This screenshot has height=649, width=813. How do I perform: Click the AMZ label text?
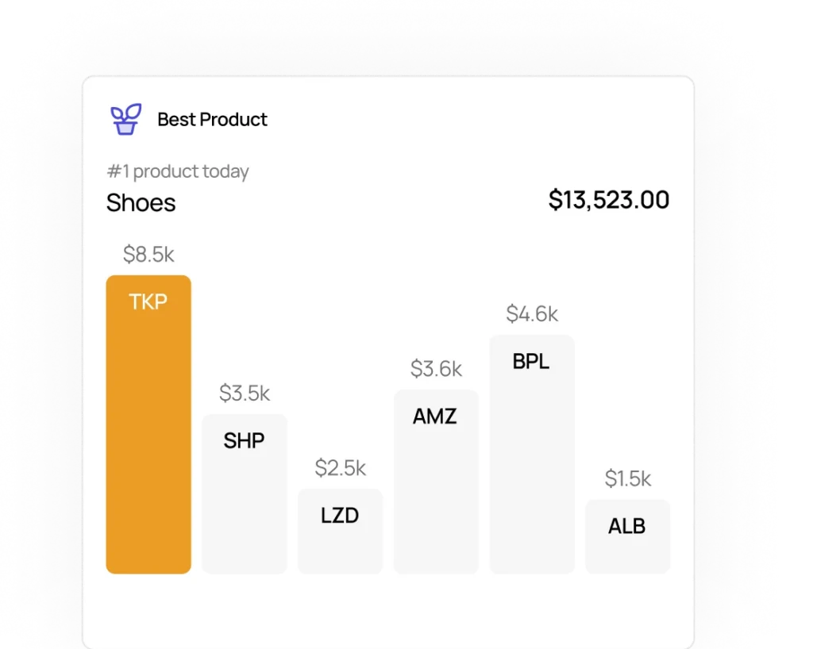[x=435, y=417]
